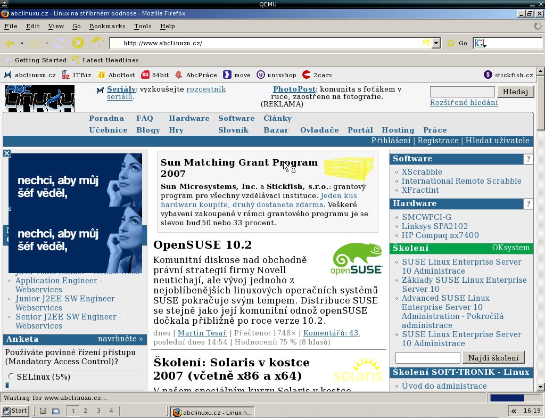Switch to virtual desktop 2
The width and height of the screenshot is (545, 418).
(86, 411)
